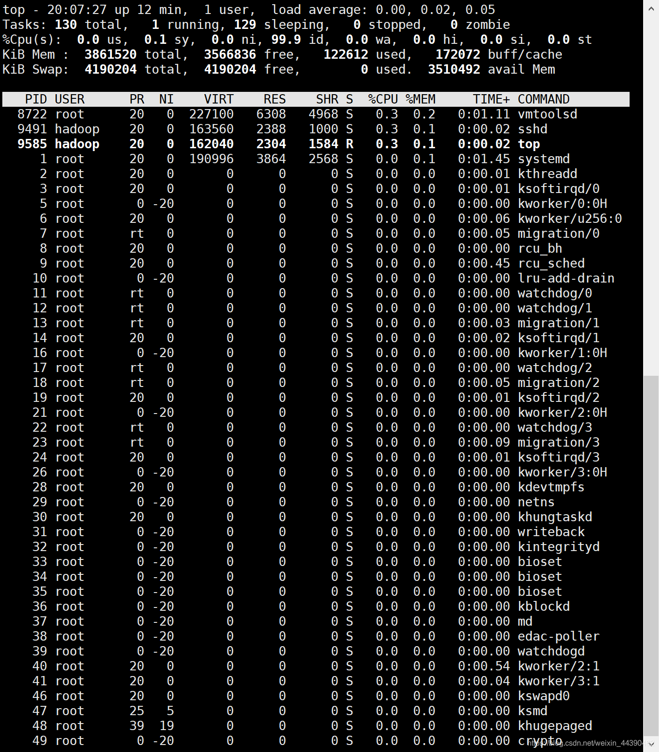The width and height of the screenshot is (659, 752).
Task: Click the PID column header
Action: click(x=36, y=99)
